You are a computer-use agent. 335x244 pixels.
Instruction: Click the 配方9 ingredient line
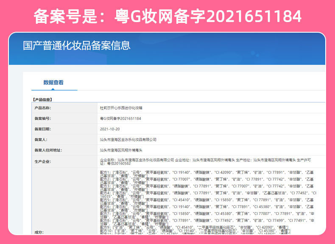coord(194,227)
